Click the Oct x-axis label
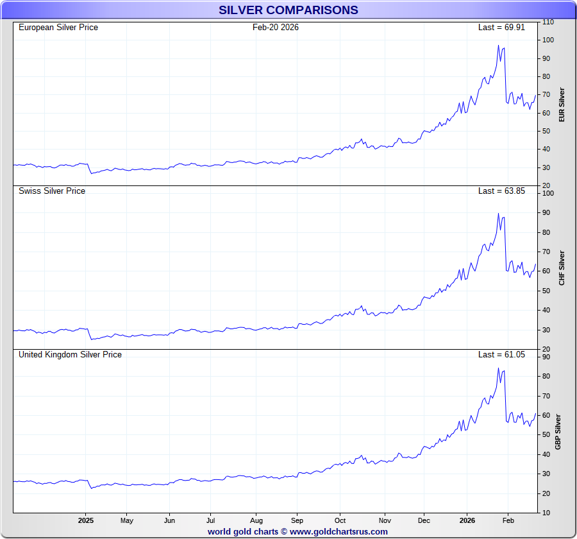This screenshot has width=577, height=539. [340, 520]
